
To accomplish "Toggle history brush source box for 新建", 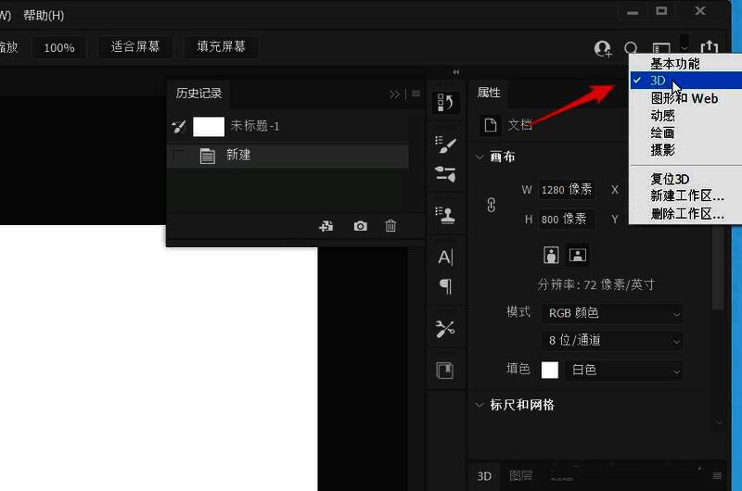I will point(179,156).
